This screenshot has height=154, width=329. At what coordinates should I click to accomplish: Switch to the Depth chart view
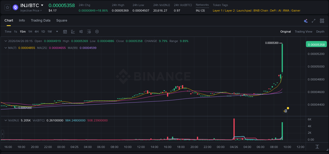coord(320,32)
